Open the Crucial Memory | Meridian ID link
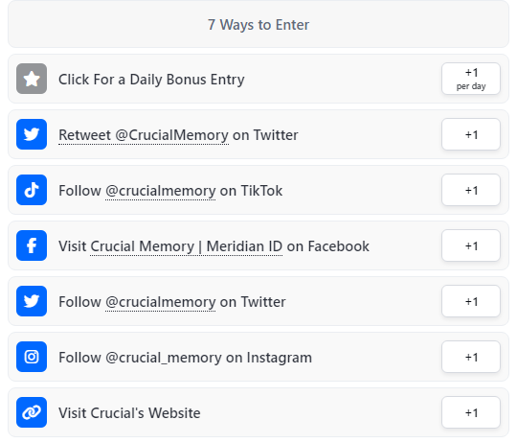517x443 pixels. [x=187, y=246]
